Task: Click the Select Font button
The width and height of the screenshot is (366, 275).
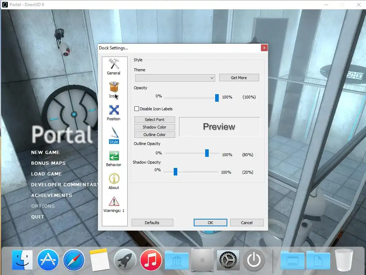Action: (x=154, y=120)
